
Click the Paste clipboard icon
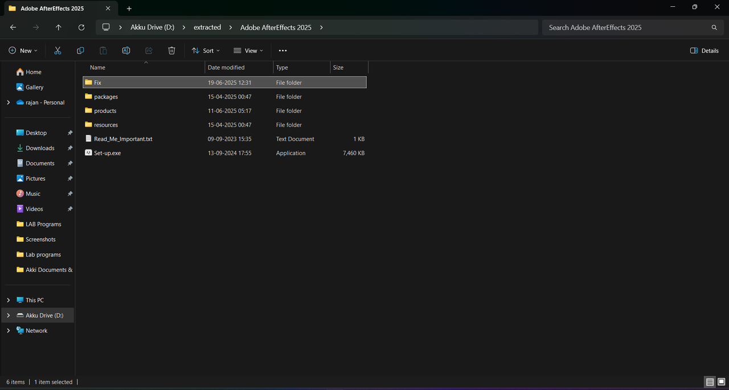click(x=103, y=51)
